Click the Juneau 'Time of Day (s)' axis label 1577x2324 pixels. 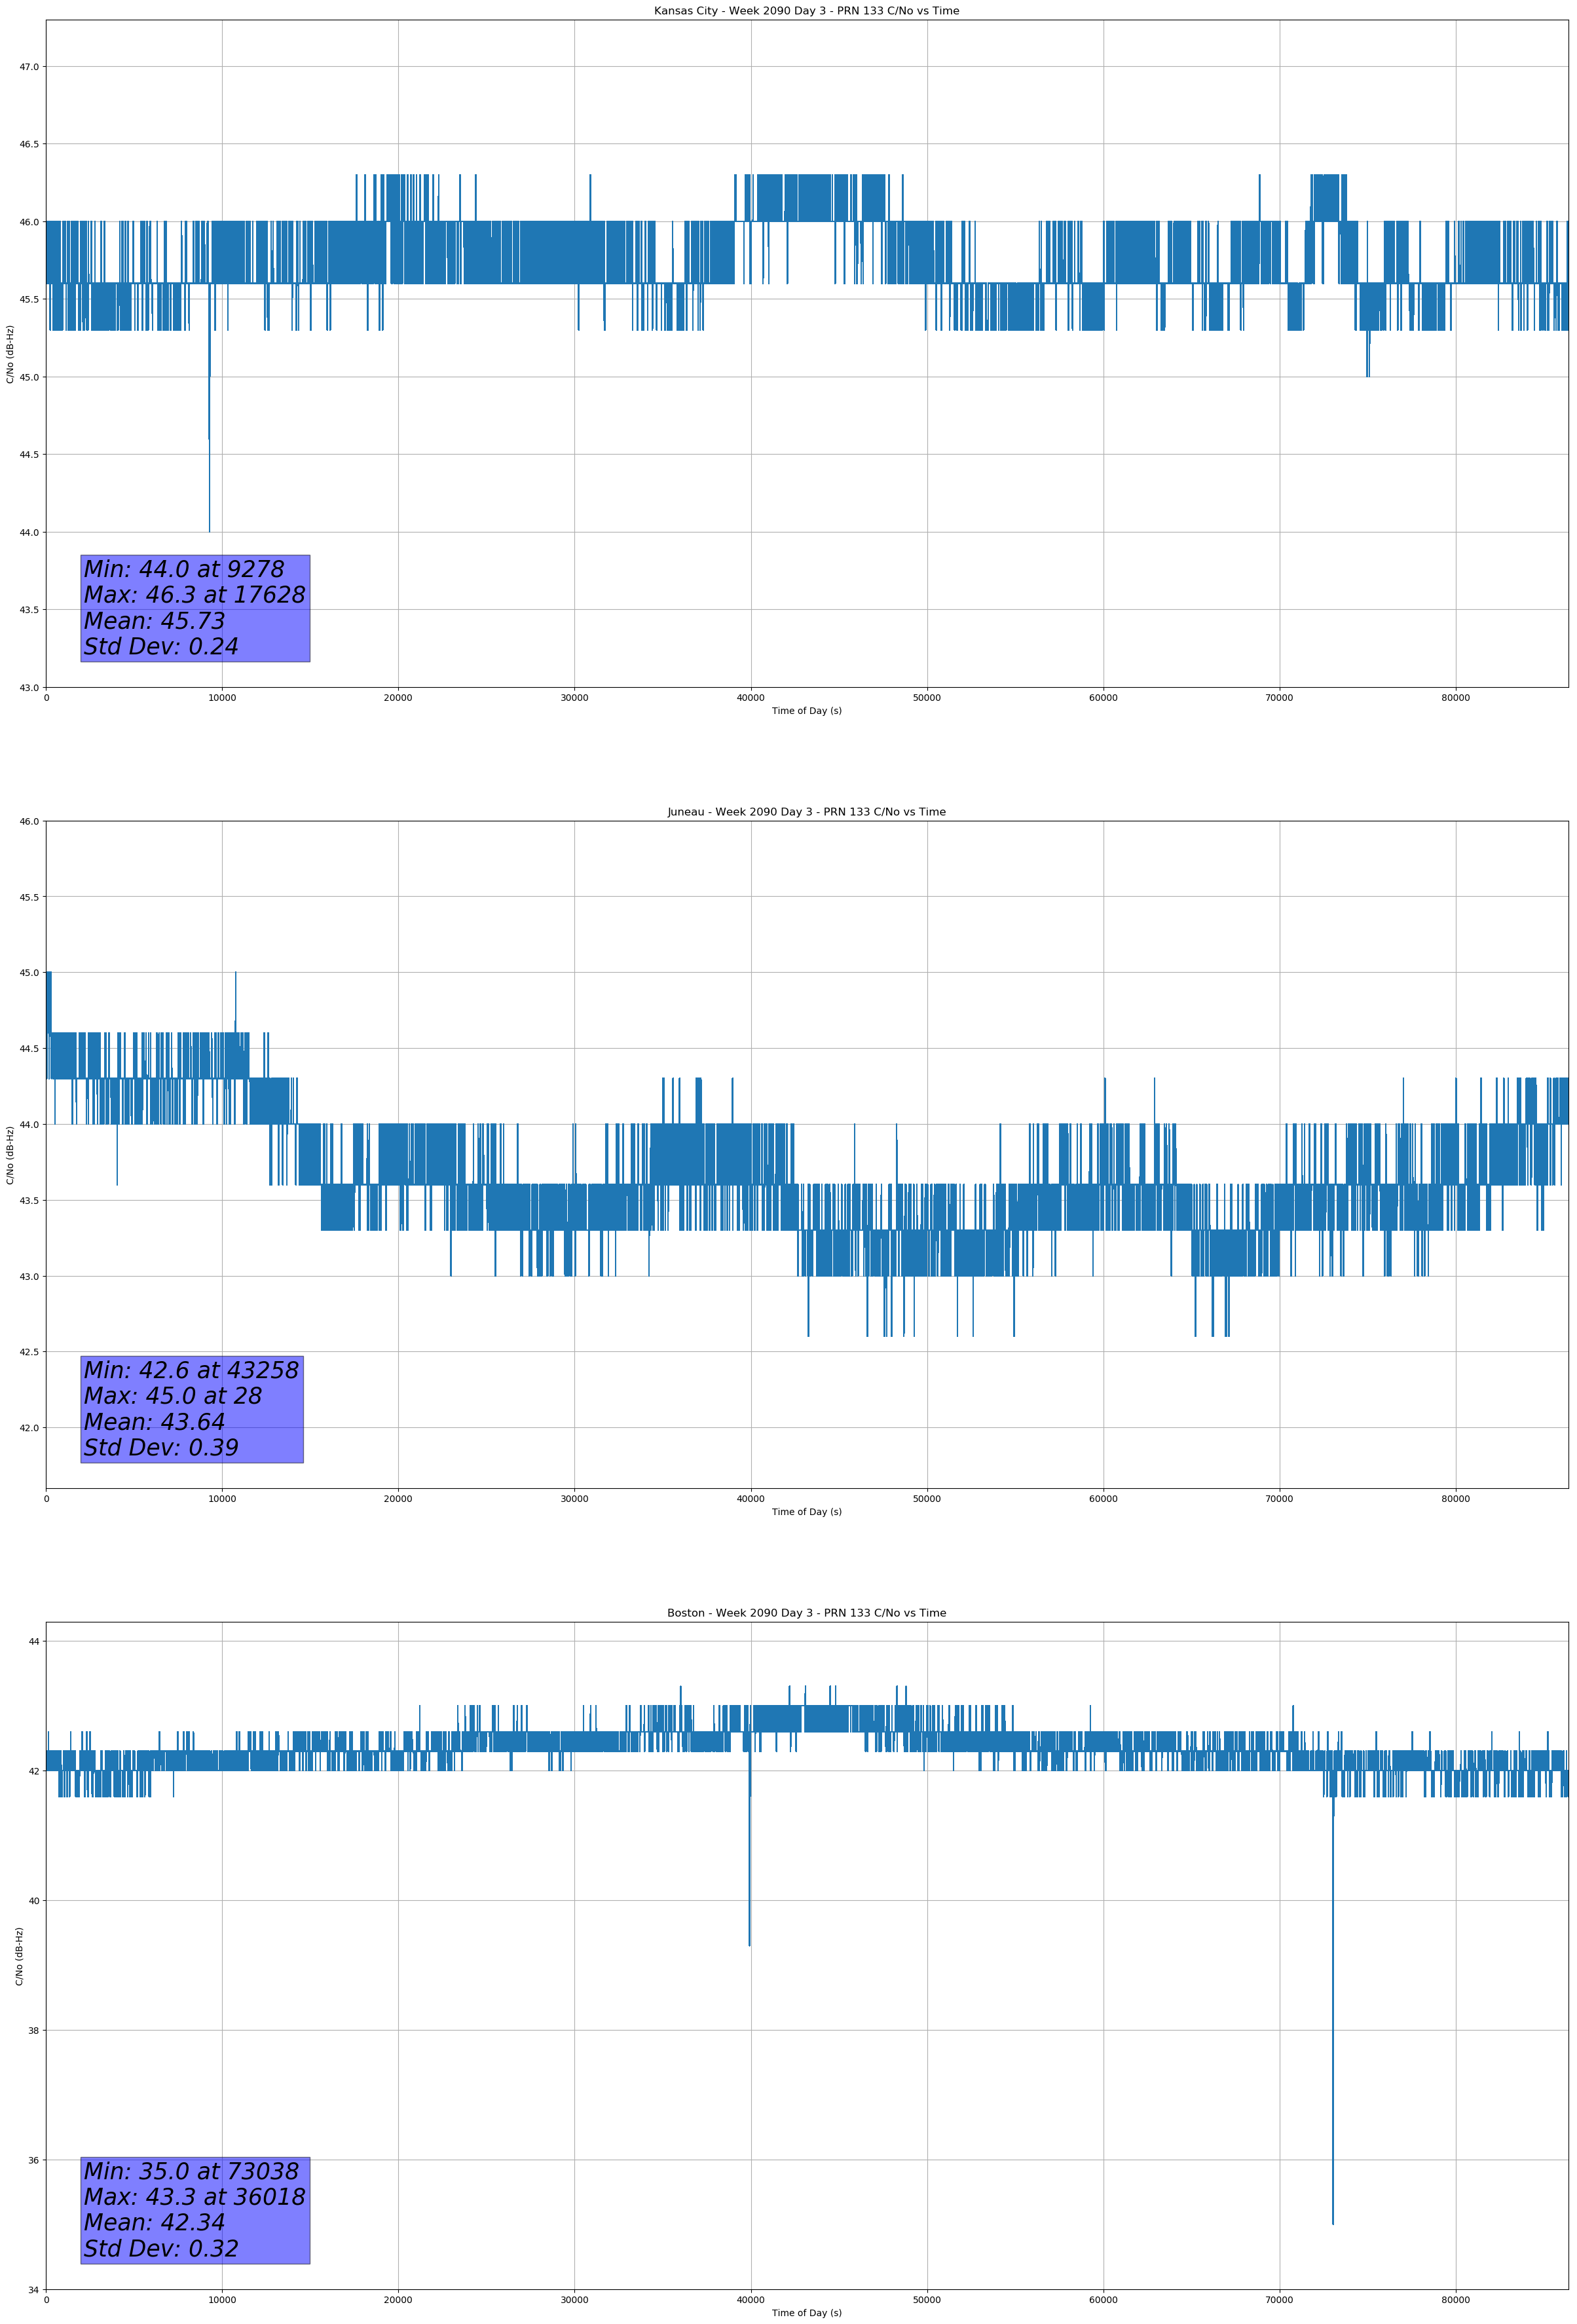[806, 1512]
